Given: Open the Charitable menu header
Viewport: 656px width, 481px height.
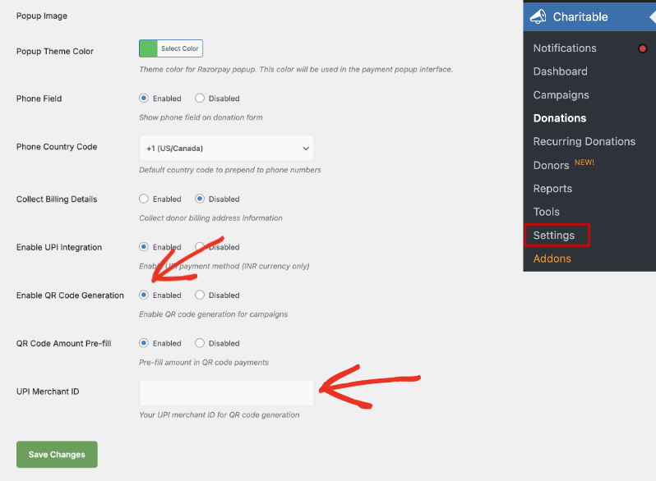Looking at the screenshot, I should (x=589, y=16).
